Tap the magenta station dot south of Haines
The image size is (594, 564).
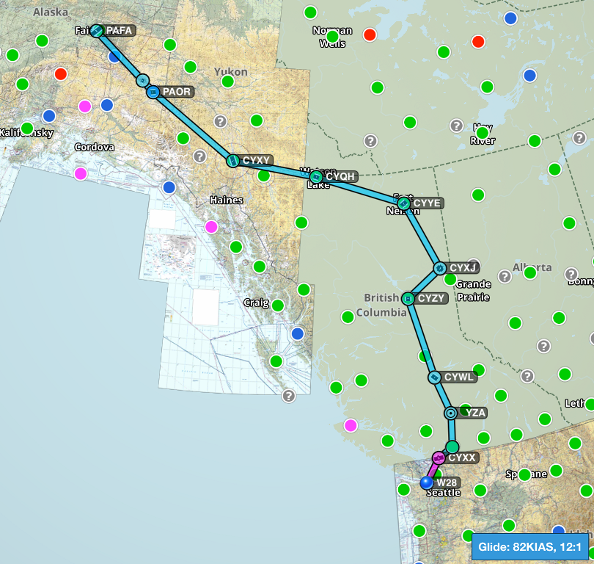[x=211, y=226]
